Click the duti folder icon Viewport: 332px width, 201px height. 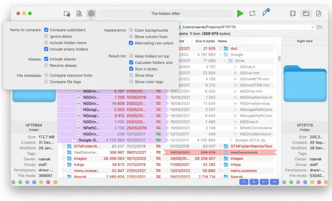pos(226,49)
